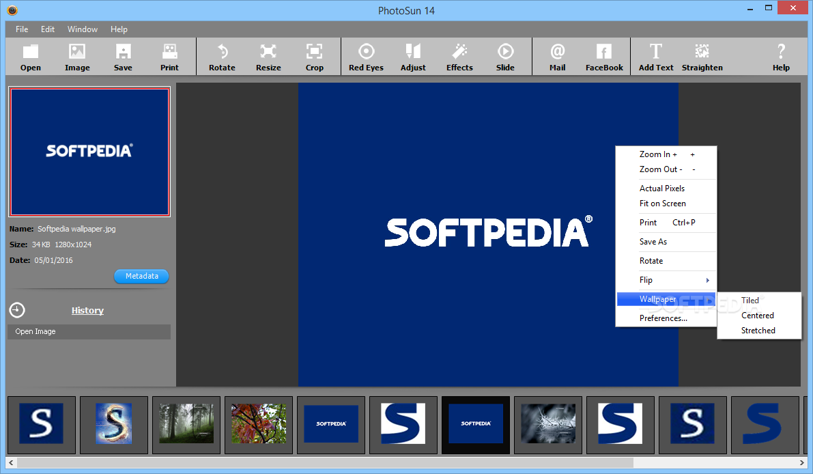This screenshot has width=813, height=474.
Task: Open the Edit menu
Action: 48,29
